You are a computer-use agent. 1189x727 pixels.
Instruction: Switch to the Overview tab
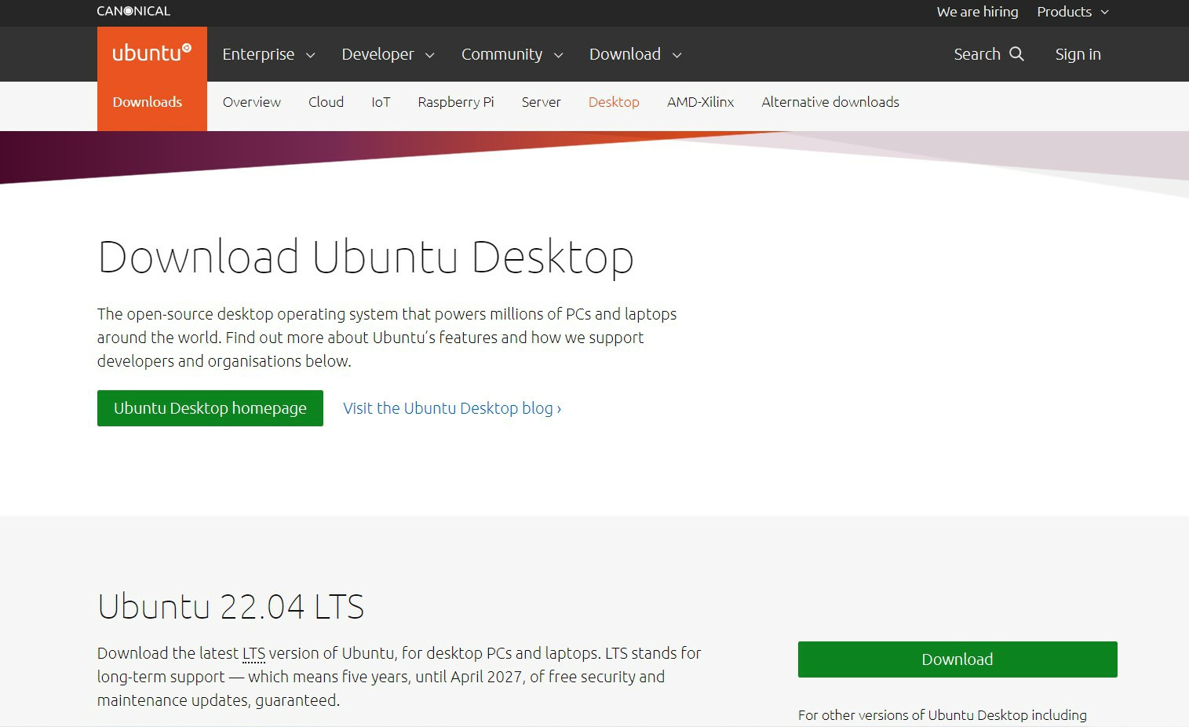pyautogui.click(x=251, y=102)
